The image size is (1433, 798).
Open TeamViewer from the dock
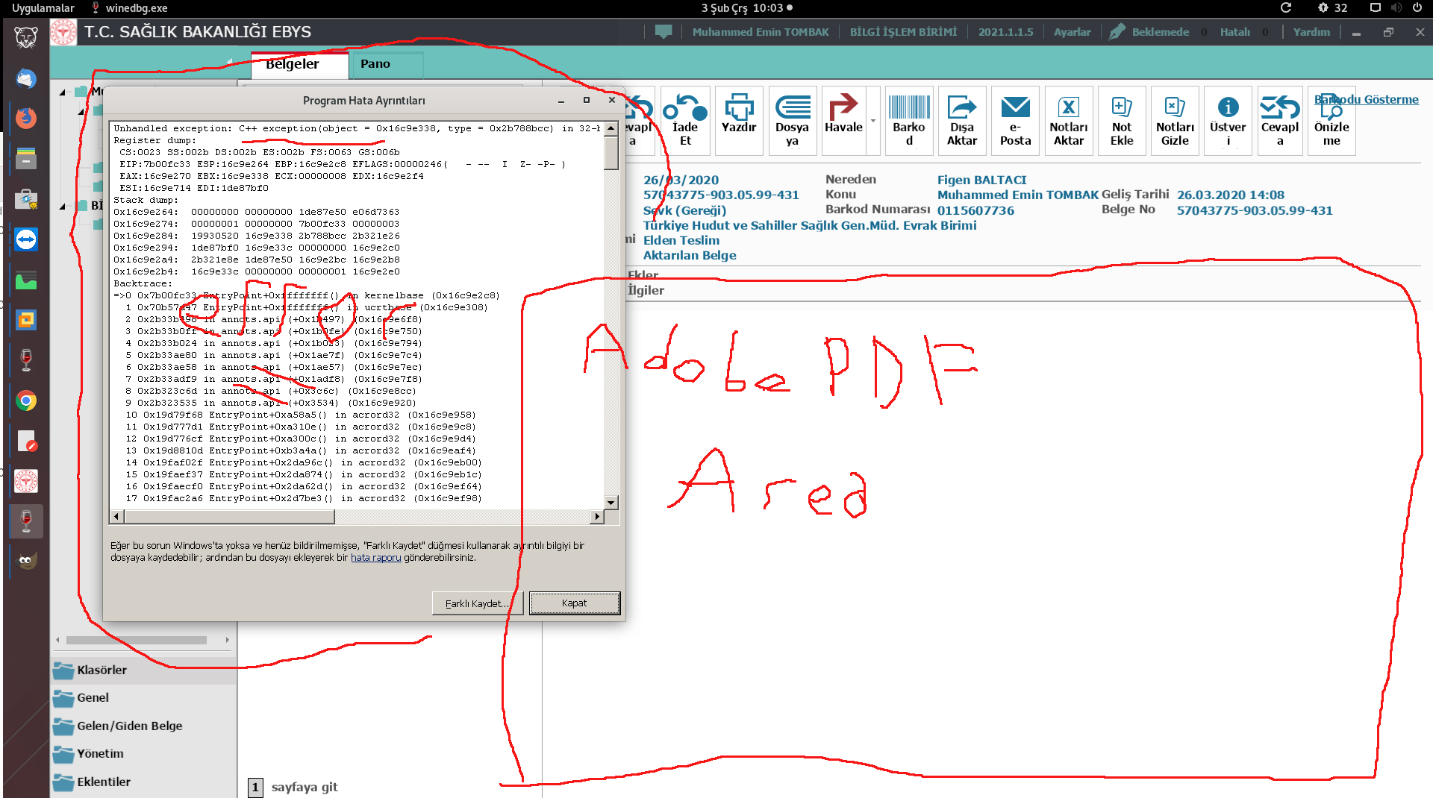pos(26,239)
